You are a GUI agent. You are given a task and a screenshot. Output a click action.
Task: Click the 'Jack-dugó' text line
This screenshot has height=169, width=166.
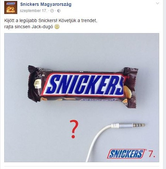[x=32, y=27]
